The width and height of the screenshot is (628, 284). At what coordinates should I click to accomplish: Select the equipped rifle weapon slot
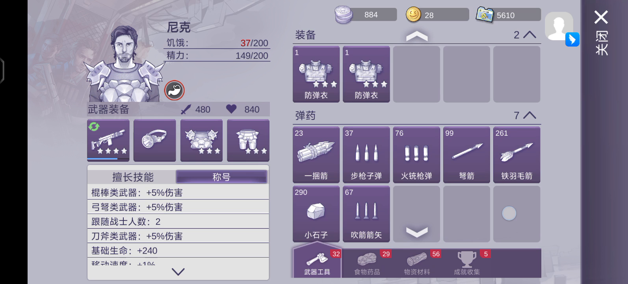point(108,140)
